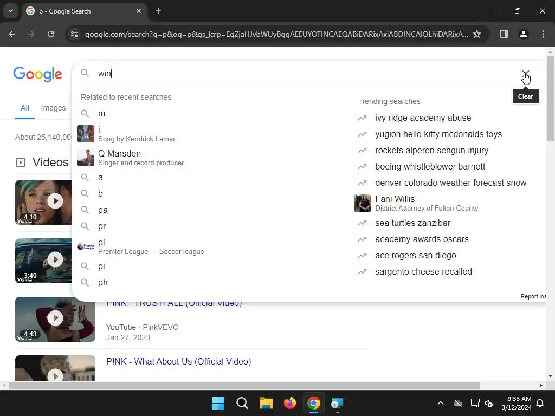Open the Chrome side panel
Image resolution: width=555 pixels, height=416 pixels.
click(504, 34)
